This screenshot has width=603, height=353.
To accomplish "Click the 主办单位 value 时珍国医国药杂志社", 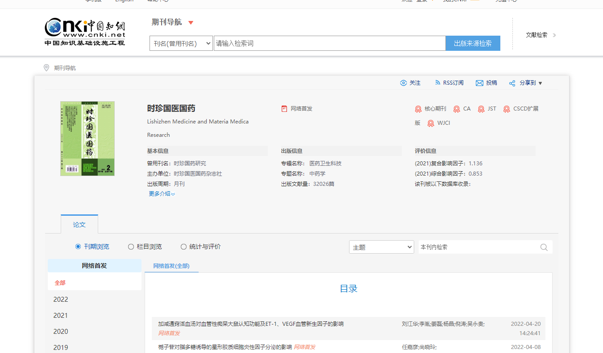I will (x=198, y=174).
